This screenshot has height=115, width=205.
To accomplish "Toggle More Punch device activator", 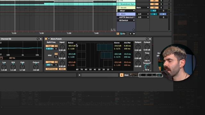I will (46, 39).
